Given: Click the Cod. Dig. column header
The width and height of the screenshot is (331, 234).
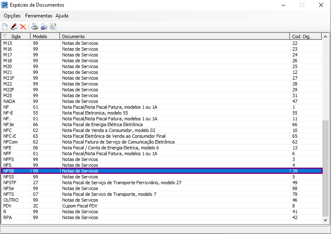Looking at the screenshot, I should [x=306, y=37].
